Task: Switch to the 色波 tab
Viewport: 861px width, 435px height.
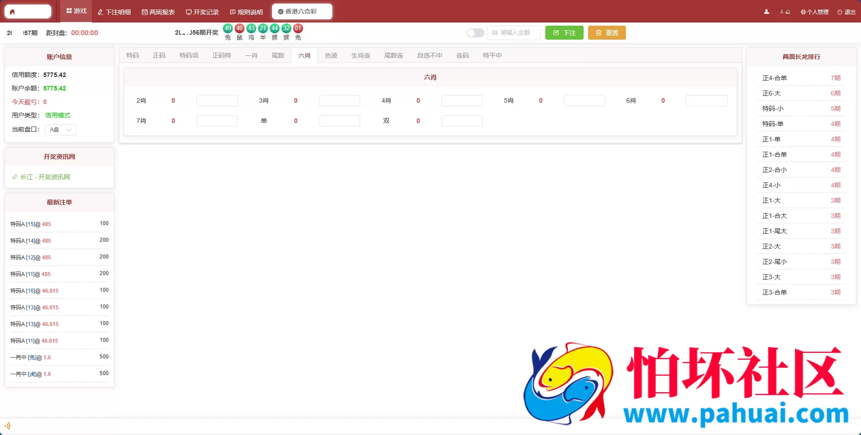Action: coord(331,55)
